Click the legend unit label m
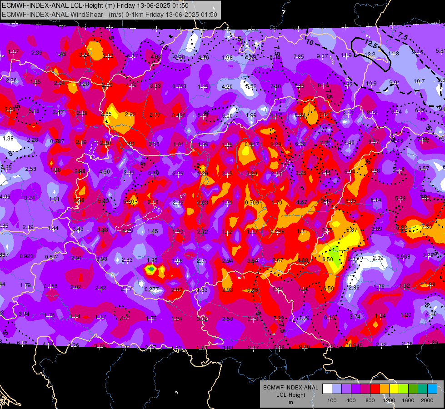445x409 pixels. [x=290, y=402]
